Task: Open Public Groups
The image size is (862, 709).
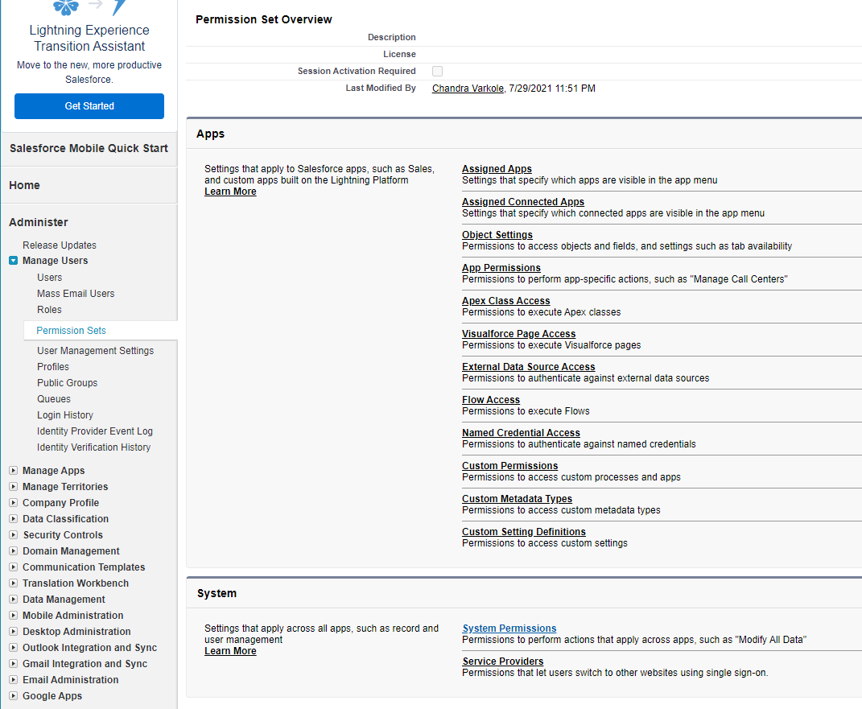Action: coord(67,382)
